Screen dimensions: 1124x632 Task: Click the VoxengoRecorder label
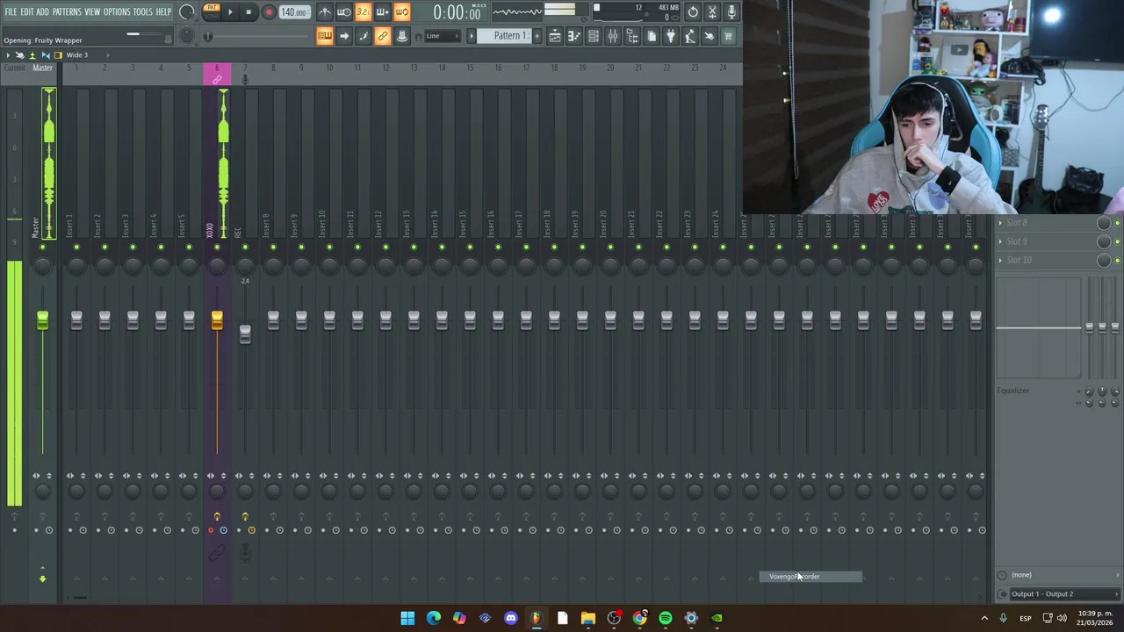[794, 577]
